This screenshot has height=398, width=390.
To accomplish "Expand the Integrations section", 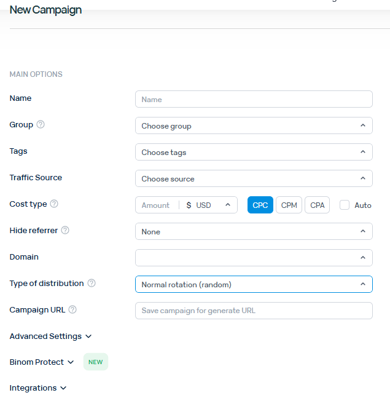I will (38, 388).
